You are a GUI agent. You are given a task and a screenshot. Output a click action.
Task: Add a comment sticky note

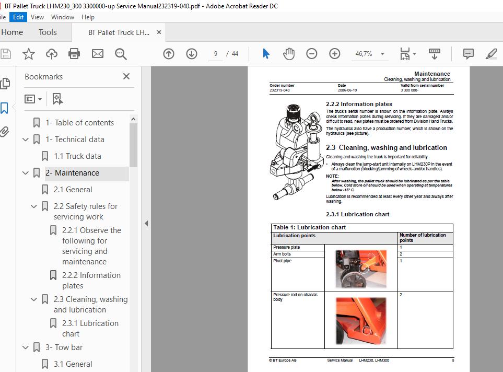[x=469, y=54]
